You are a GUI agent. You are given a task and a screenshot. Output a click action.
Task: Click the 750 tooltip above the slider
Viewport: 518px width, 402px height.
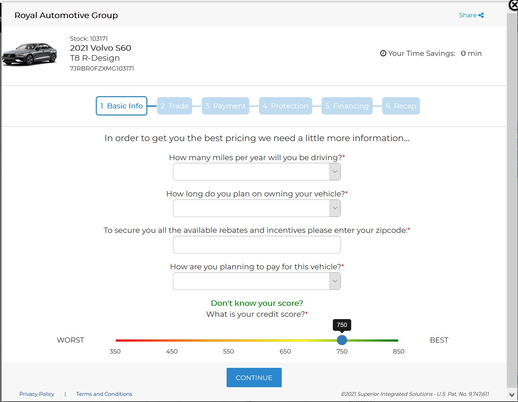pyautogui.click(x=342, y=325)
